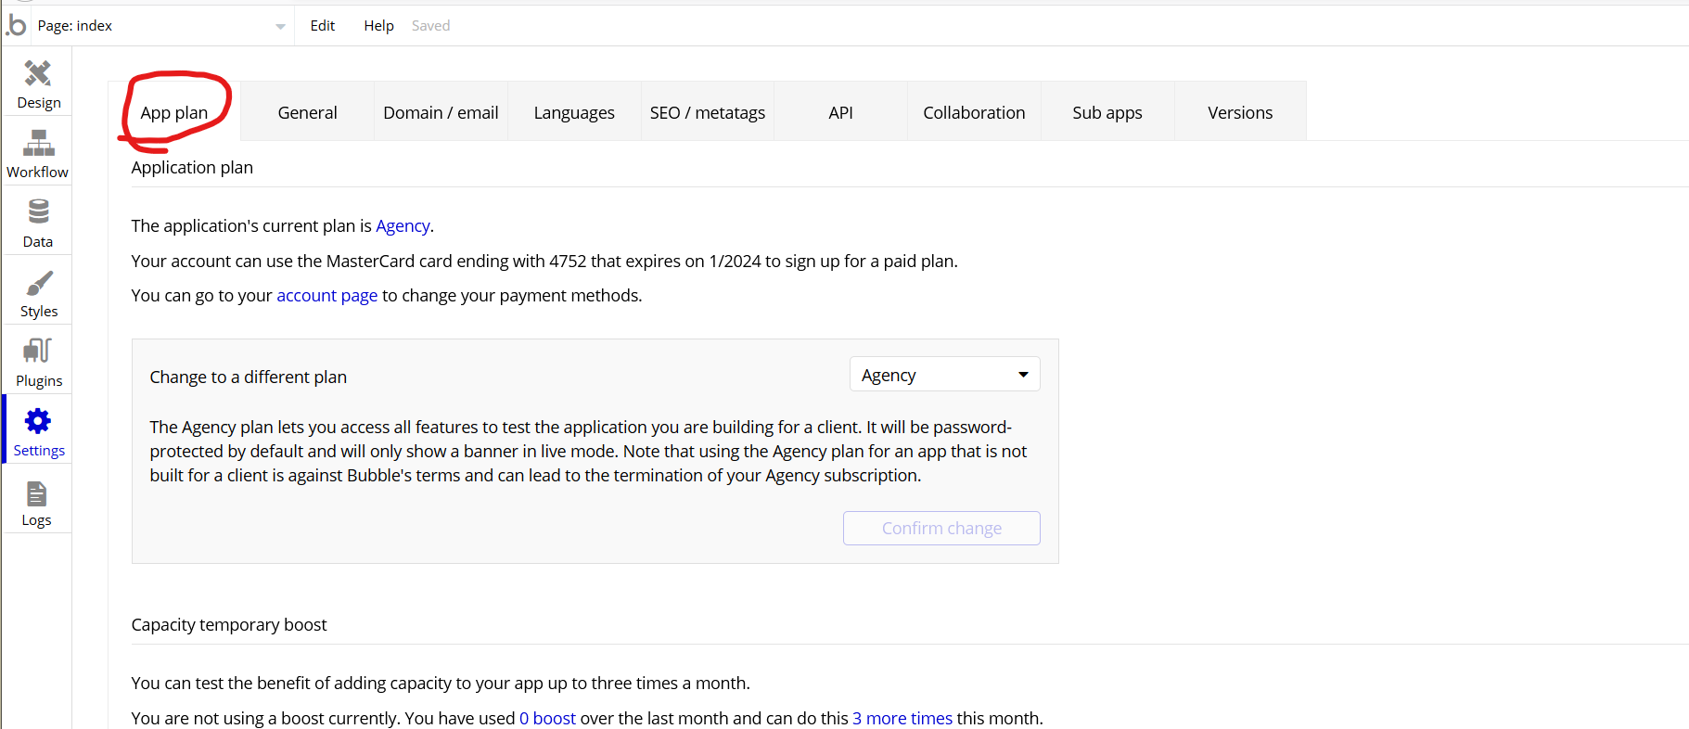The height and width of the screenshot is (729, 1689).
Task: Go to the Data section icon
Action: point(38,213)
